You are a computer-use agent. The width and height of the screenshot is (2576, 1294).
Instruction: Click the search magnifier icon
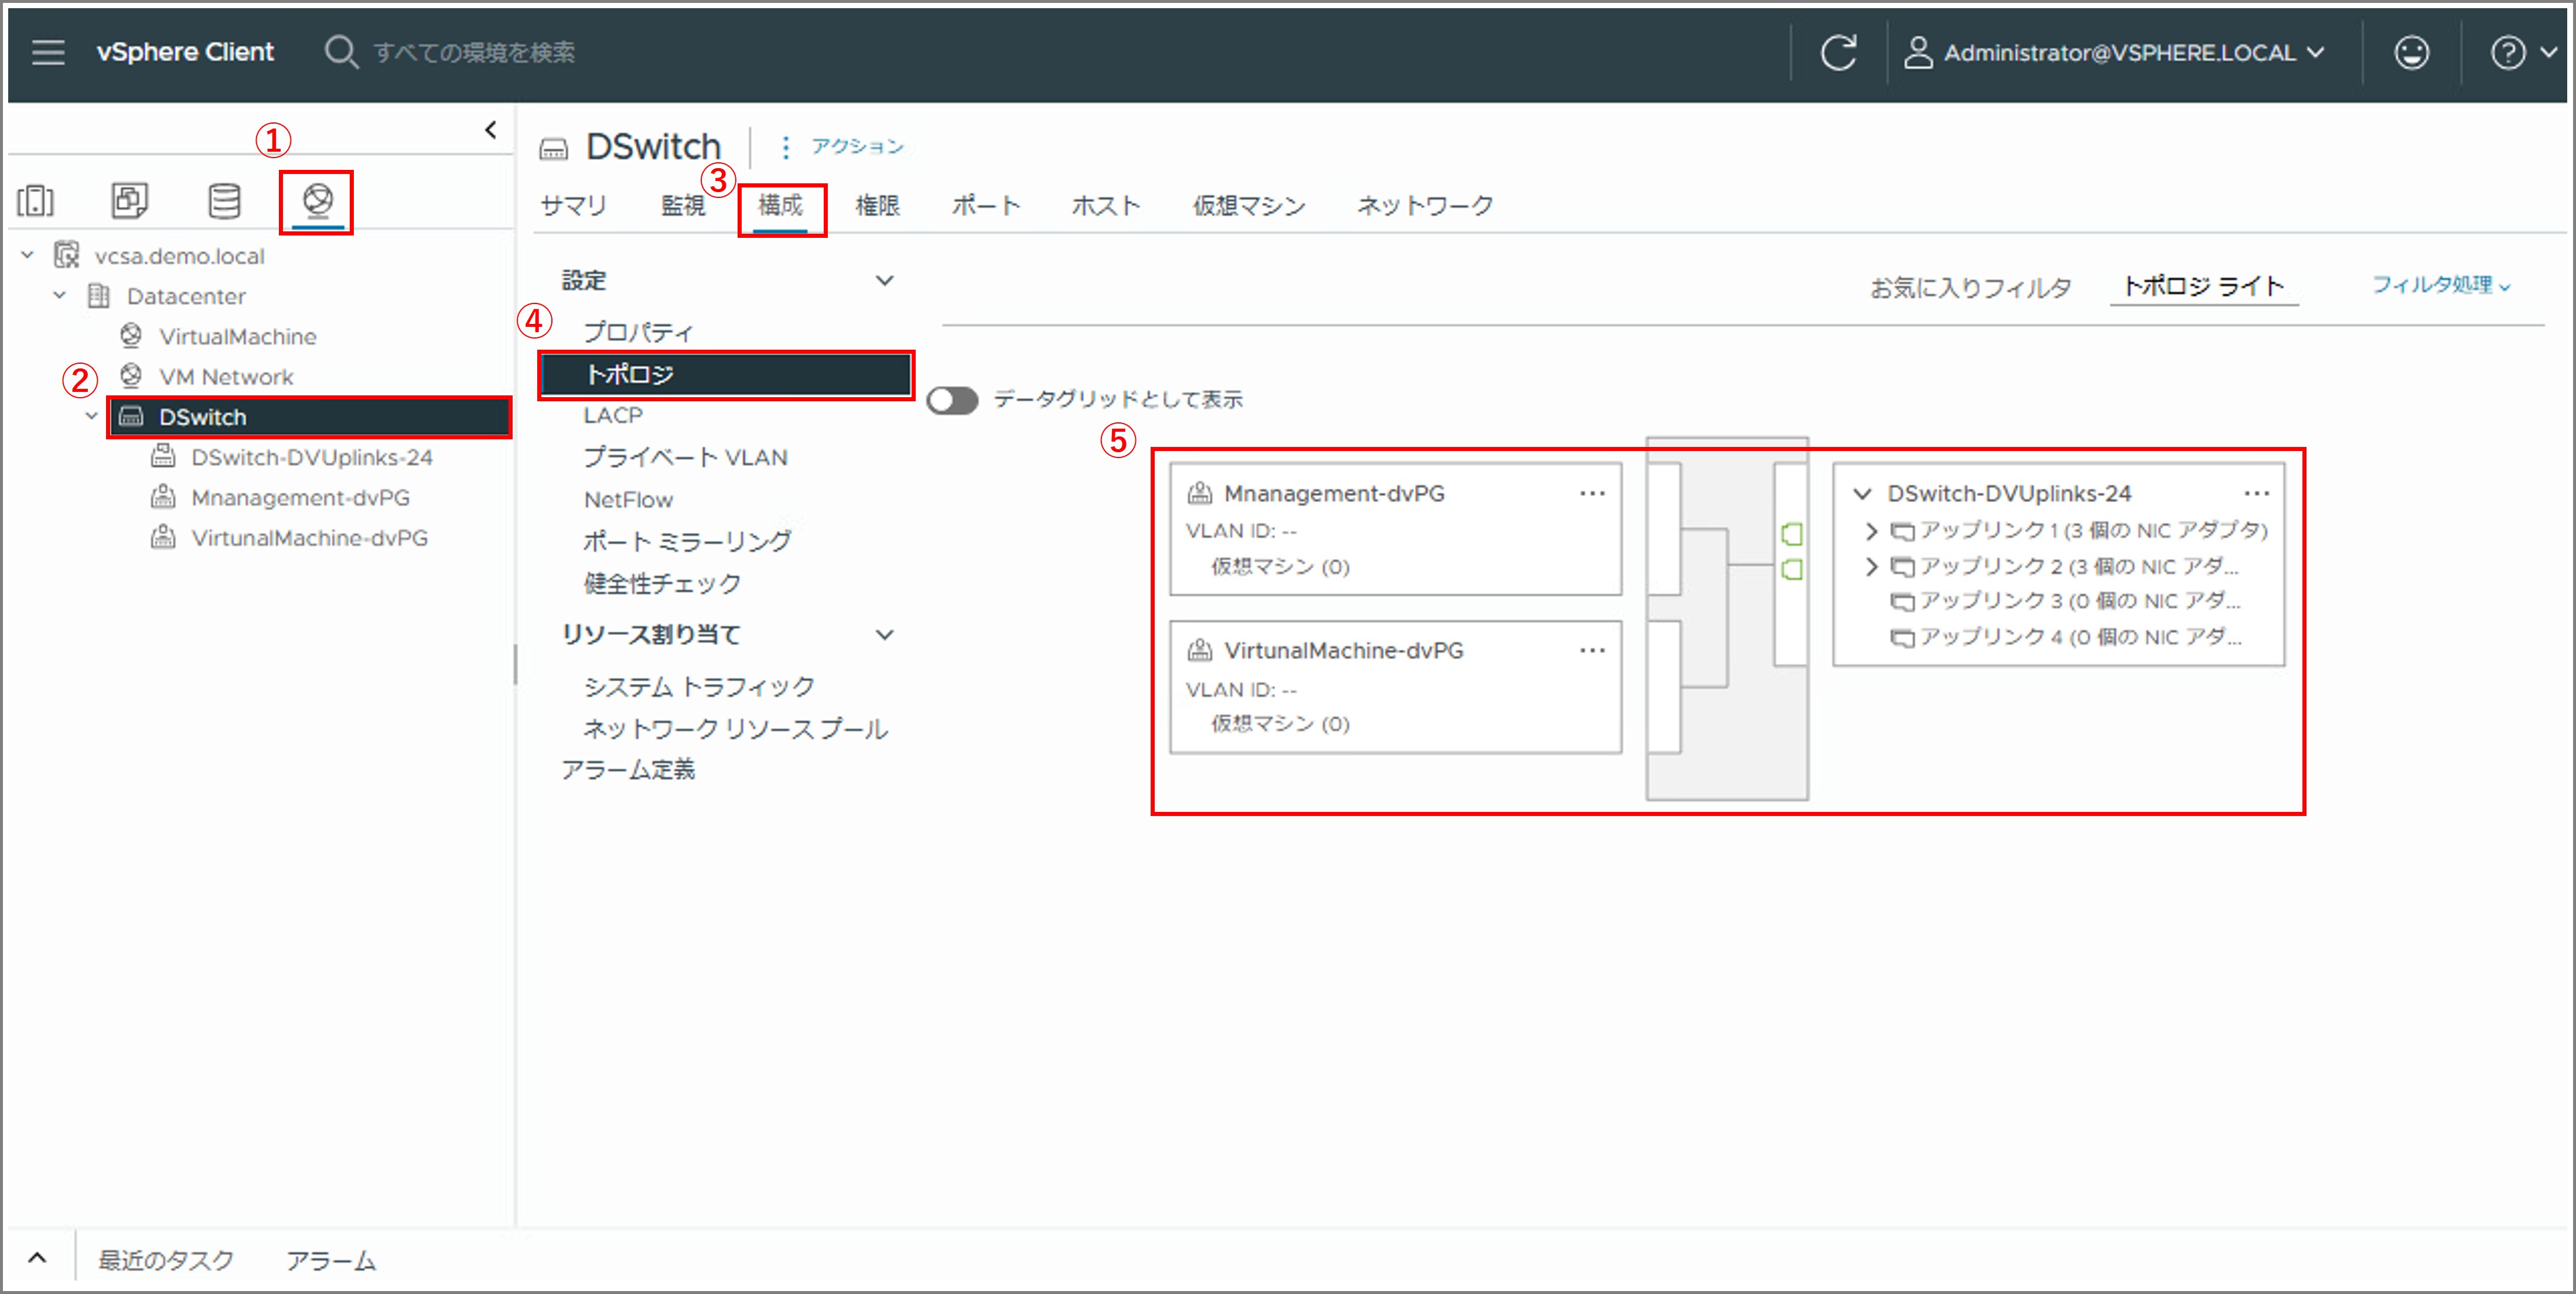click(341, 52)
